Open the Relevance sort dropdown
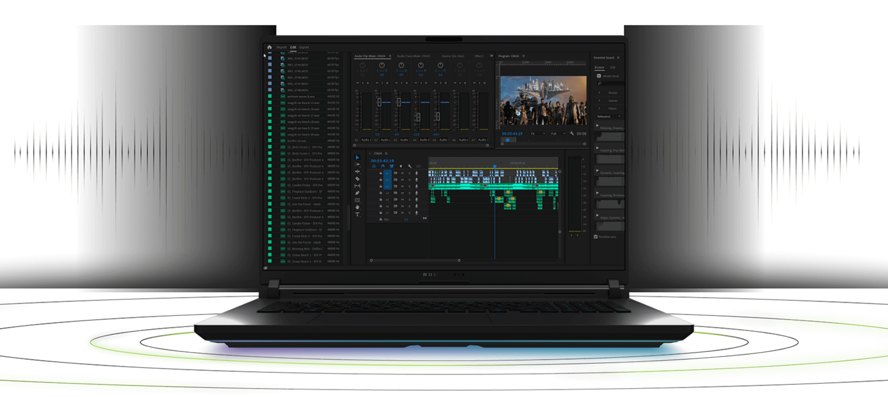888x397 pixels. point(609,116)
